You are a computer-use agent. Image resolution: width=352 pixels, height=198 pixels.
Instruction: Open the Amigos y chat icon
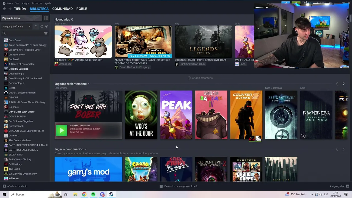click(x=348, y=186)
